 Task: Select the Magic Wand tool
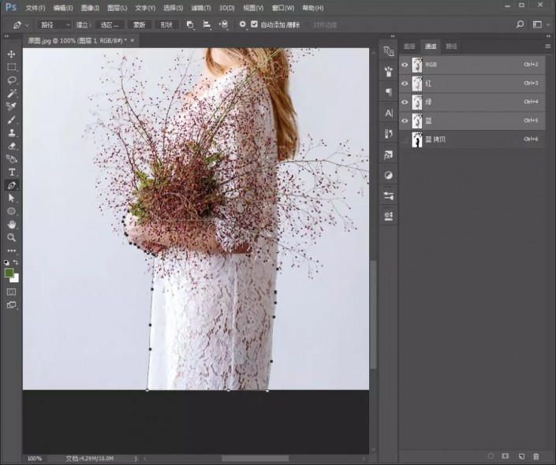click(12, 93)
